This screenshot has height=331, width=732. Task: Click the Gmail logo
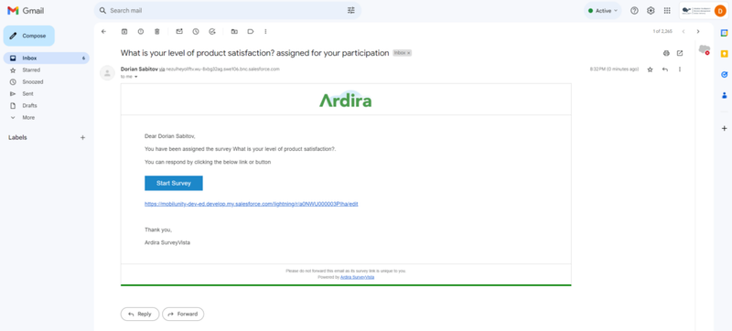click(x=26, y=11)
